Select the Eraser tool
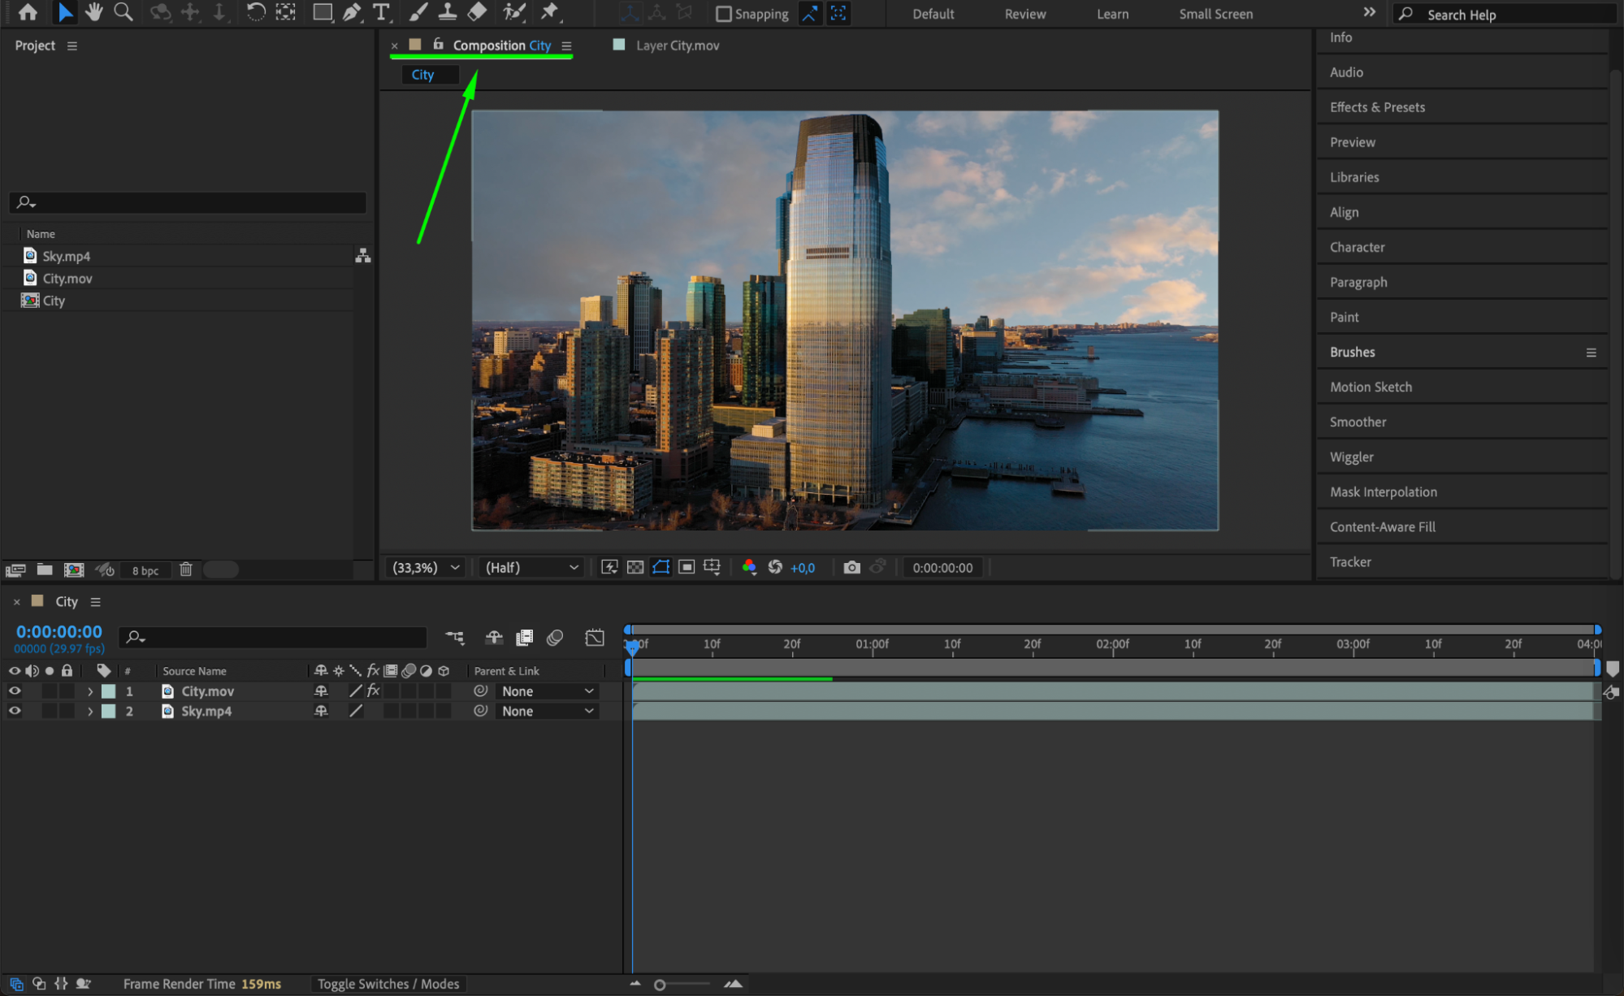 pos(478,12)
